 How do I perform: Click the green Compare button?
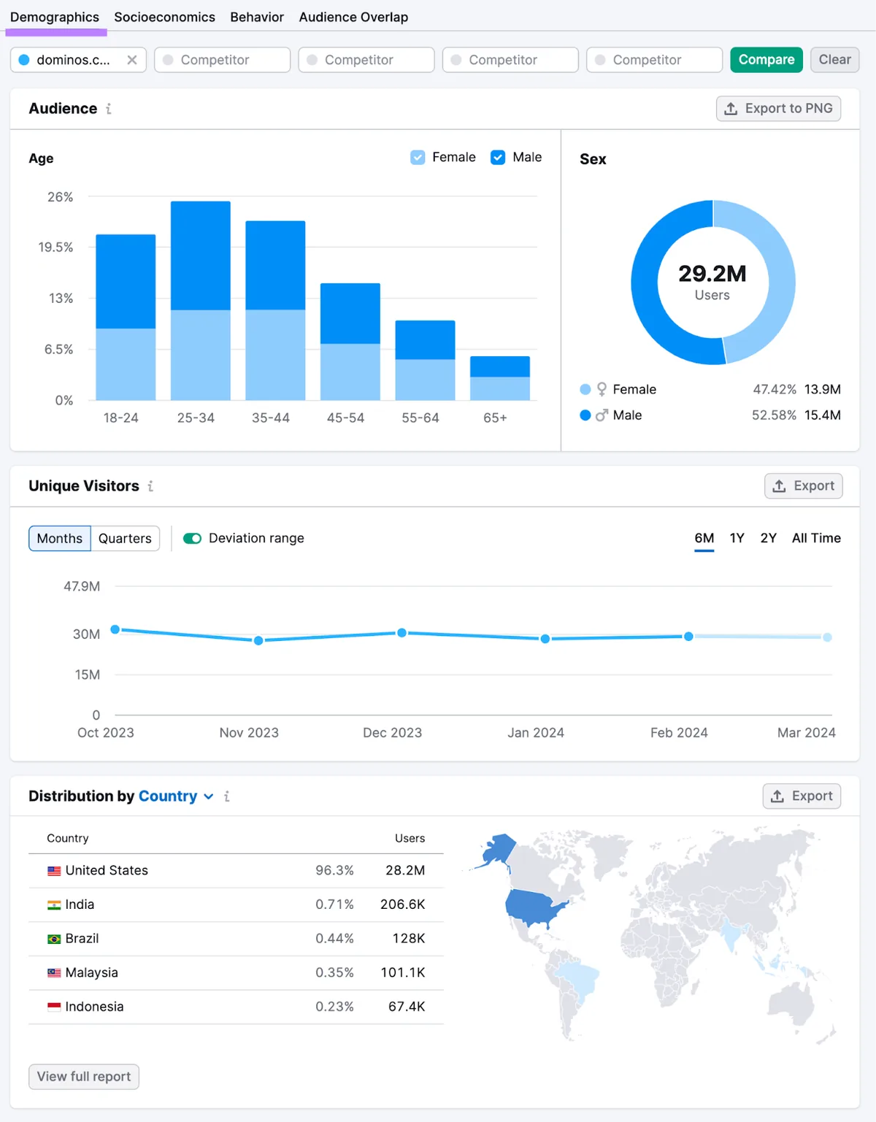(x=766, y=60)
